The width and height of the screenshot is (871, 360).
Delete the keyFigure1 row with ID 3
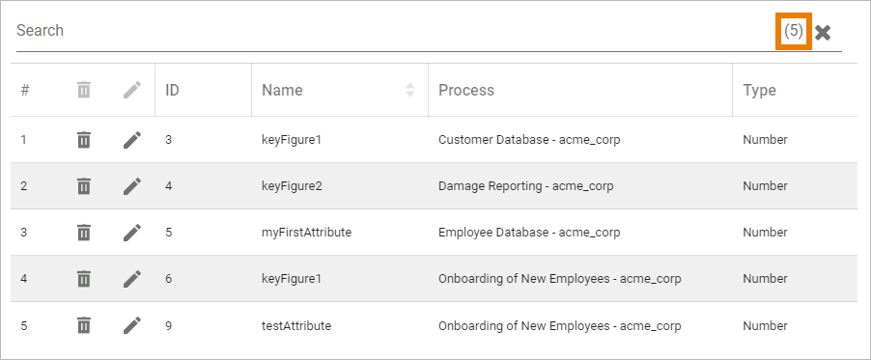click(83, 139)
